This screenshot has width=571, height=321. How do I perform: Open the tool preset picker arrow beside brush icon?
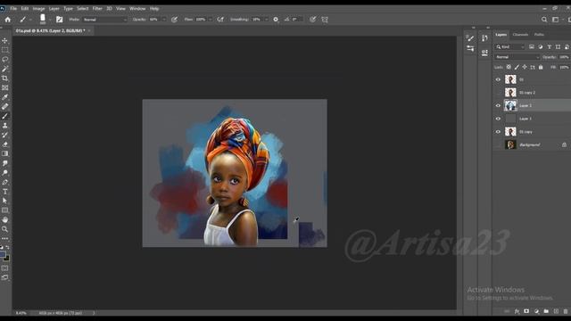point(30,20)
